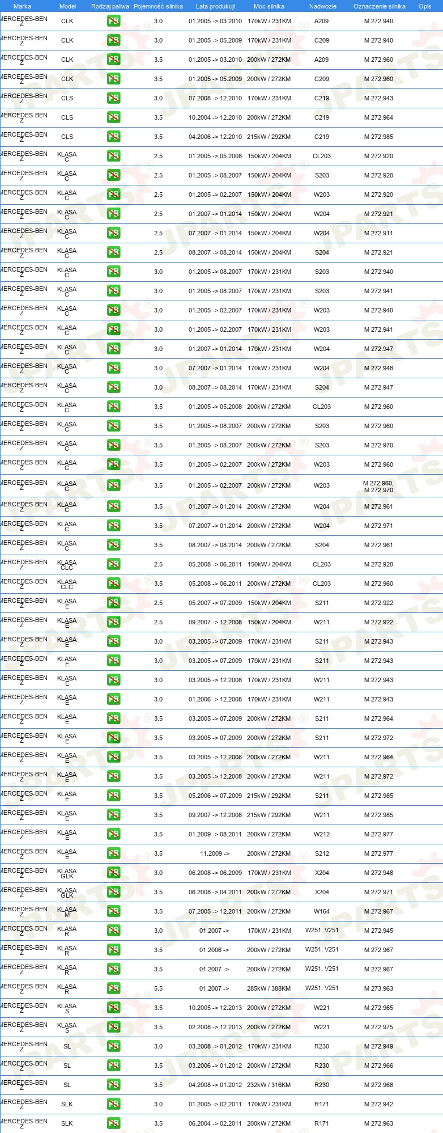Click the 'Pojemność silnika' column header

pos(158,6)
